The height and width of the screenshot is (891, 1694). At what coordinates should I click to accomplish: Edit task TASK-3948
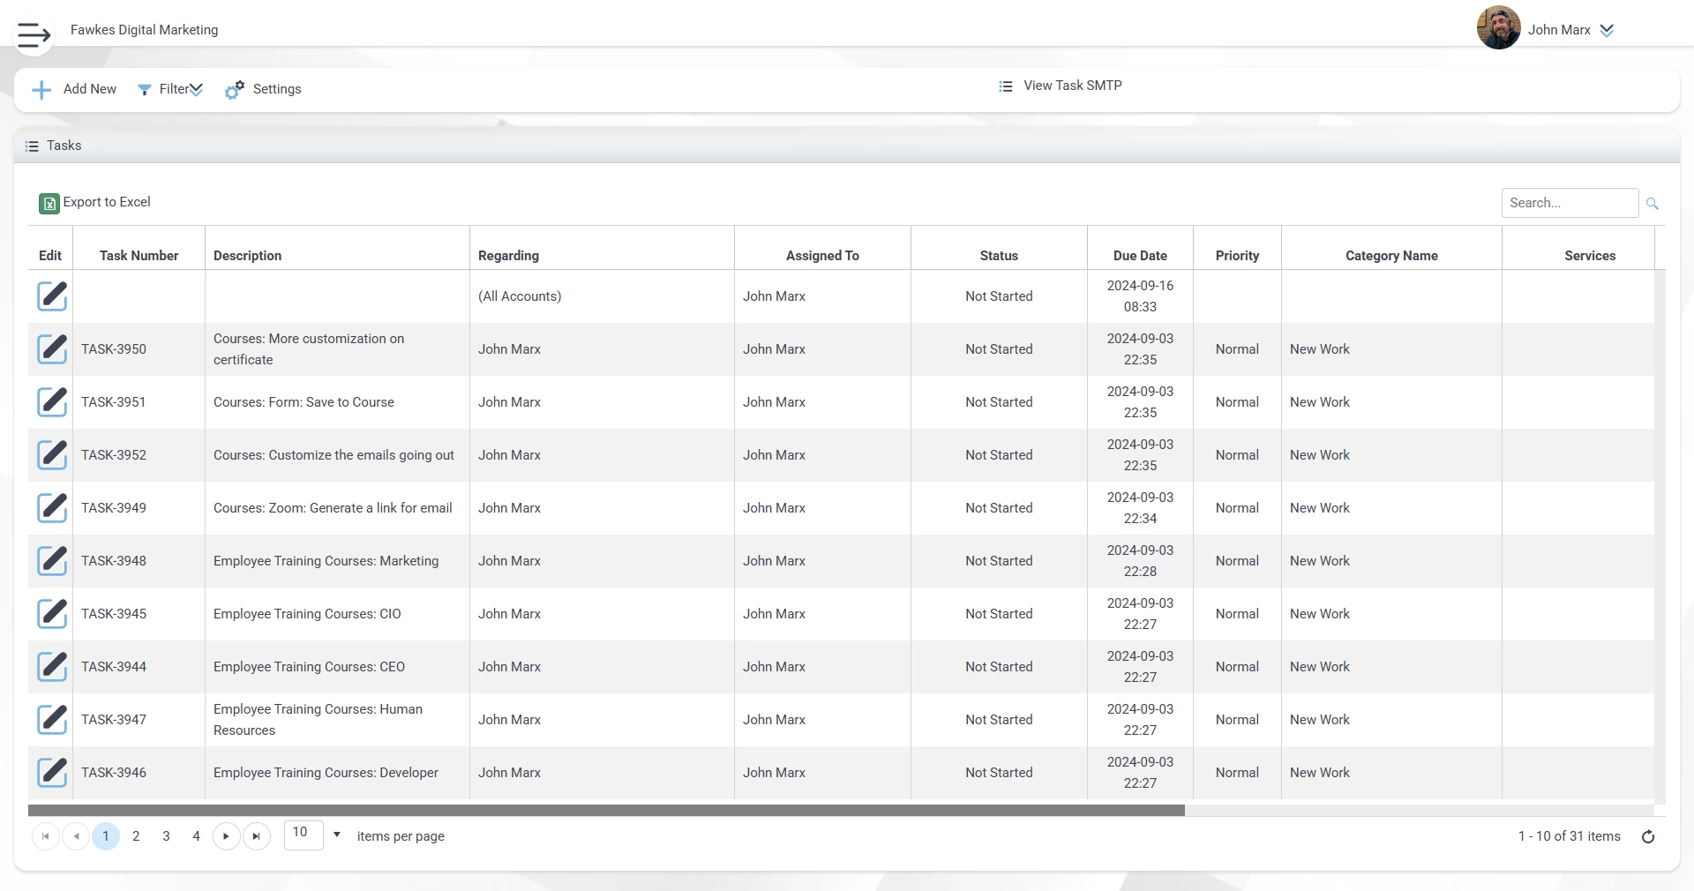(x=52, y=561)
